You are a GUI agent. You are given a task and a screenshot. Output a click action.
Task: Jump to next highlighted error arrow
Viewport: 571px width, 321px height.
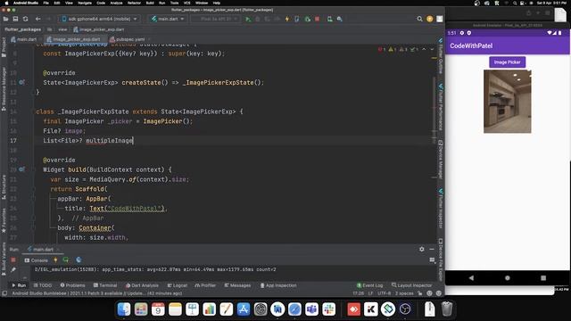432,49
